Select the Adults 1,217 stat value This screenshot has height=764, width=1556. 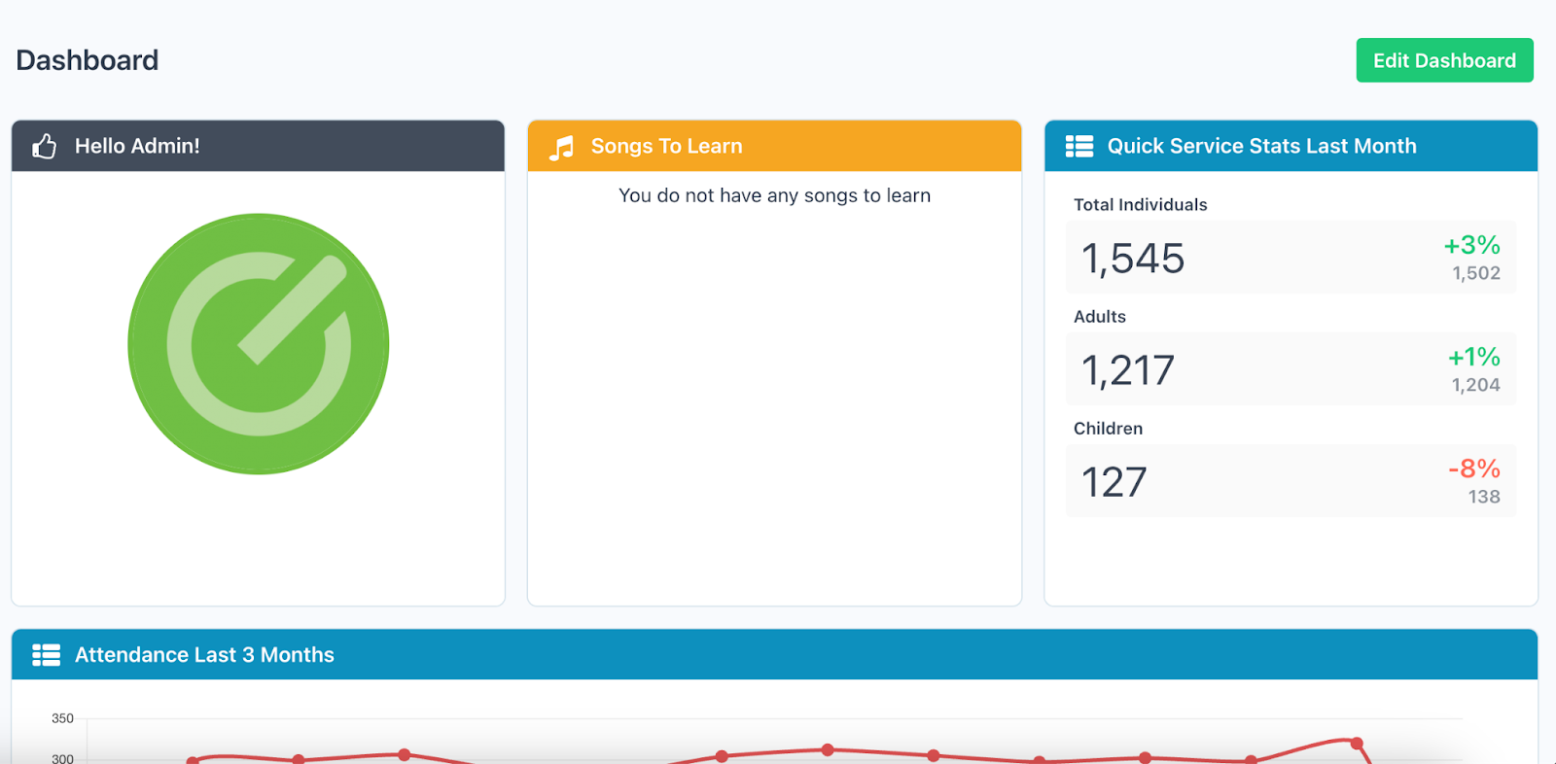click(x=1128, y=370)
